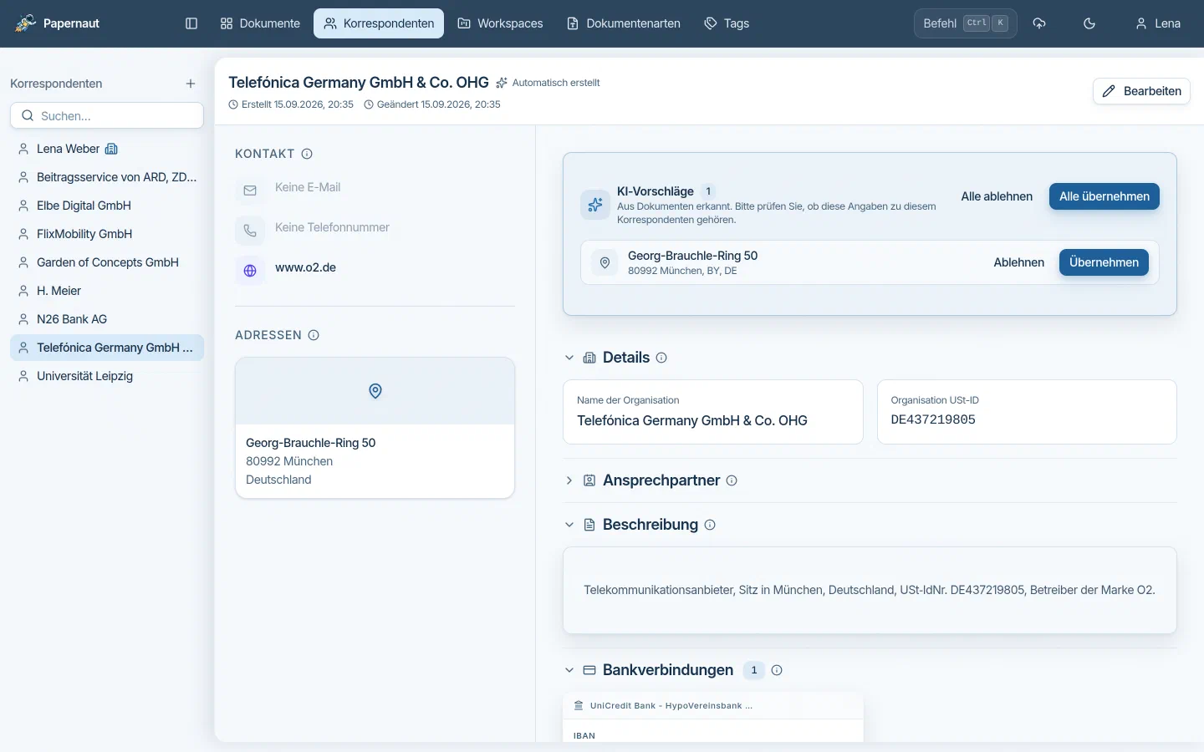
Task: Open the Tags tab
Action: point(727,23)
